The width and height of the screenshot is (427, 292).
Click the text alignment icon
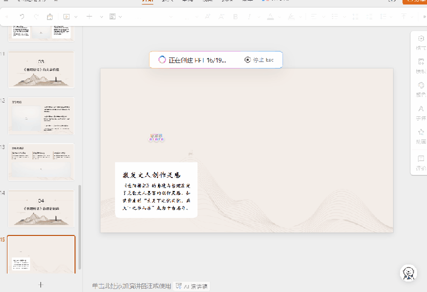[313, 16]
